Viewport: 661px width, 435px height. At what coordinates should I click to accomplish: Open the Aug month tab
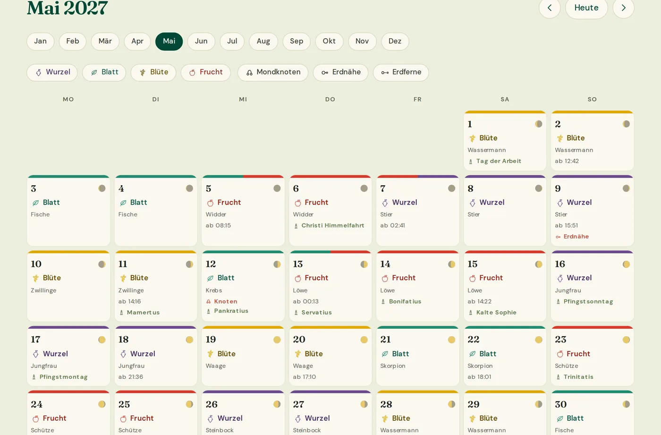263,41
